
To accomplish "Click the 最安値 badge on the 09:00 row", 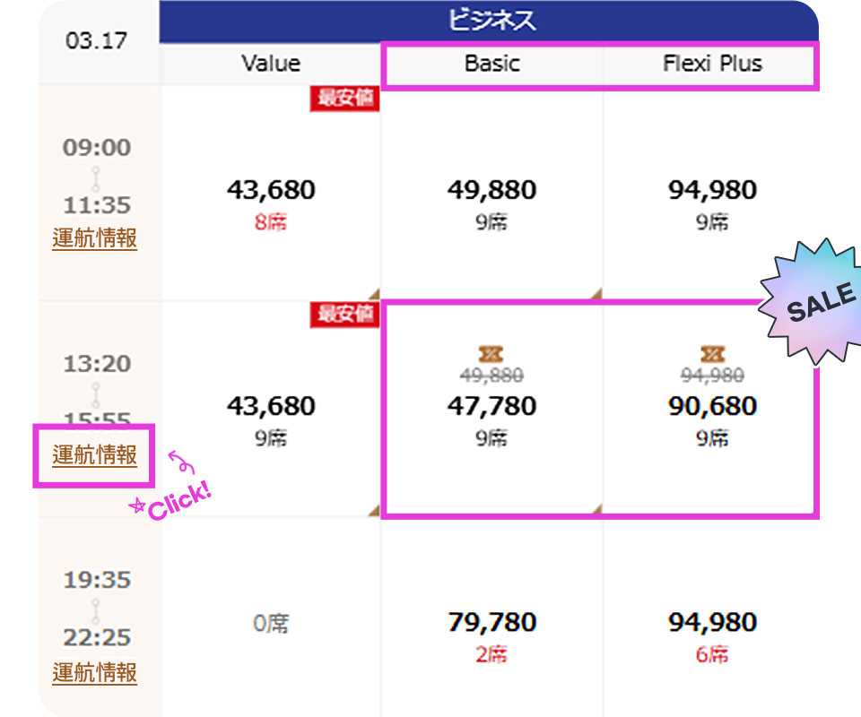I will coord(344,99).
